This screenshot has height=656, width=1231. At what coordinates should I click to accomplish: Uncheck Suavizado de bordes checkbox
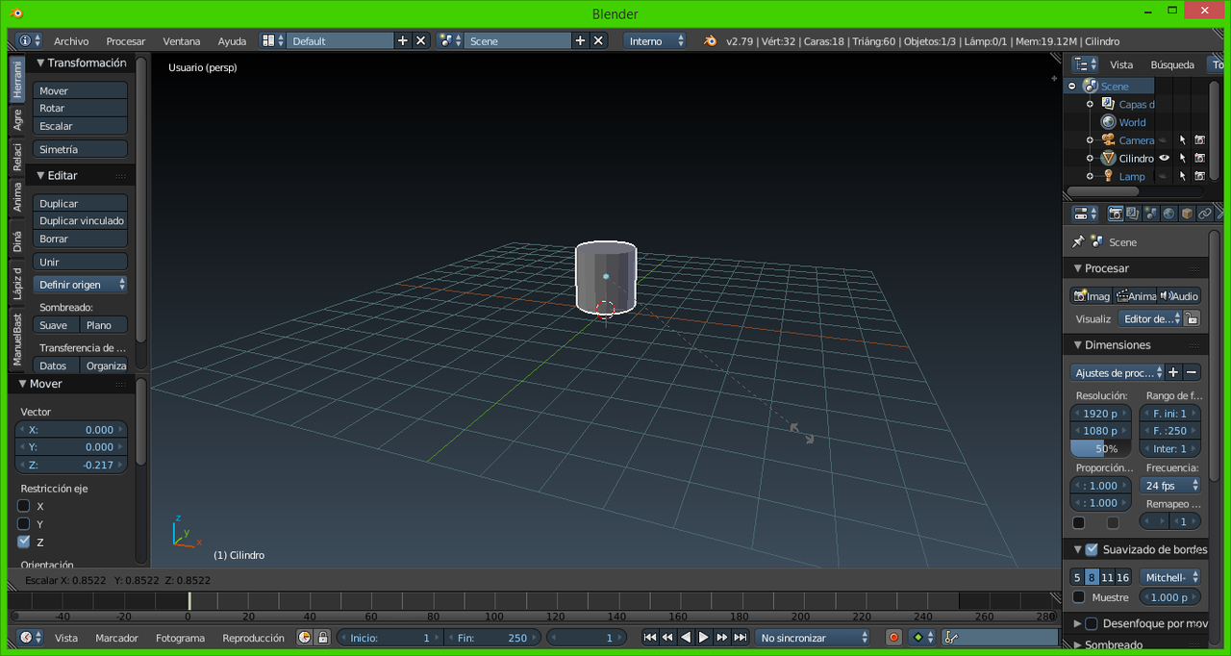click(x=1092, y=549)
